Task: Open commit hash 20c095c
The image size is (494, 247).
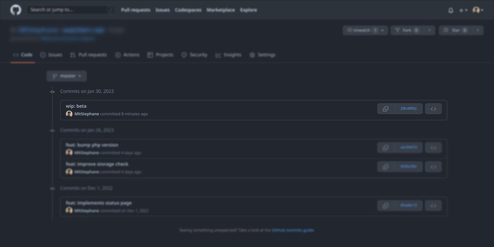Action: 408,109
